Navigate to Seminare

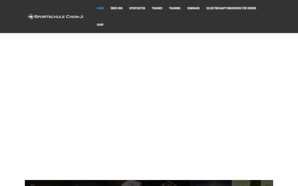coord(193,8)
